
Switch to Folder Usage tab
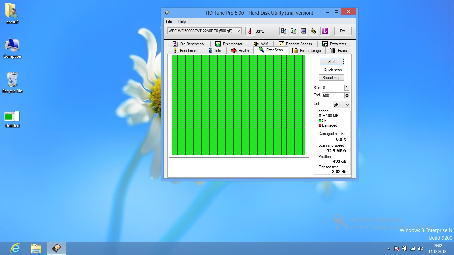click(306, 51)
